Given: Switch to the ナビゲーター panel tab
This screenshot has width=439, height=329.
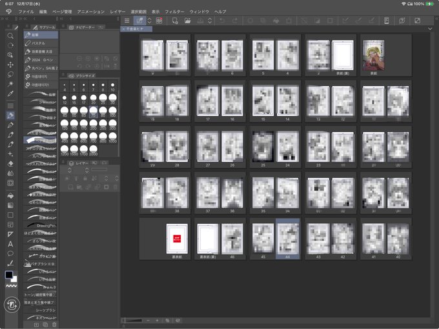Looking at the screenshot, I should [x=82, y=27].
